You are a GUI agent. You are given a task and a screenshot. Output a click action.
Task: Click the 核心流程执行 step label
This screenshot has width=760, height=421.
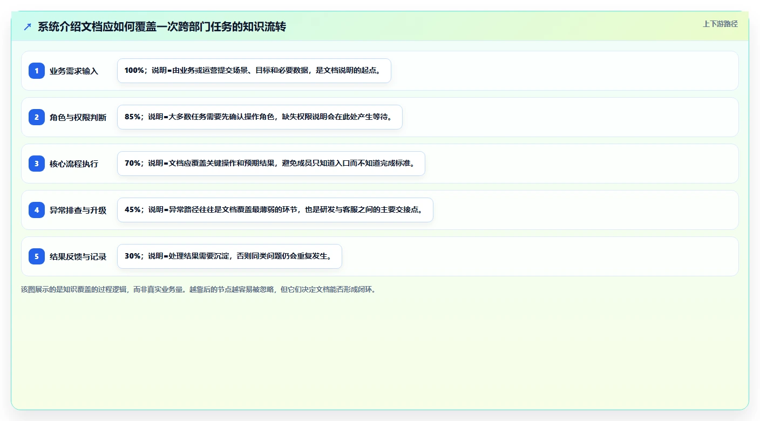pos(74,164)
